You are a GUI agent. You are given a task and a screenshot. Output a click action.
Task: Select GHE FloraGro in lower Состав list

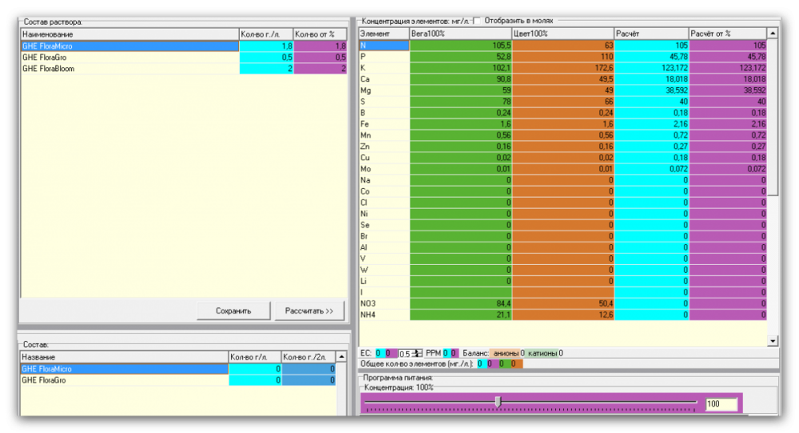[125, 380]
